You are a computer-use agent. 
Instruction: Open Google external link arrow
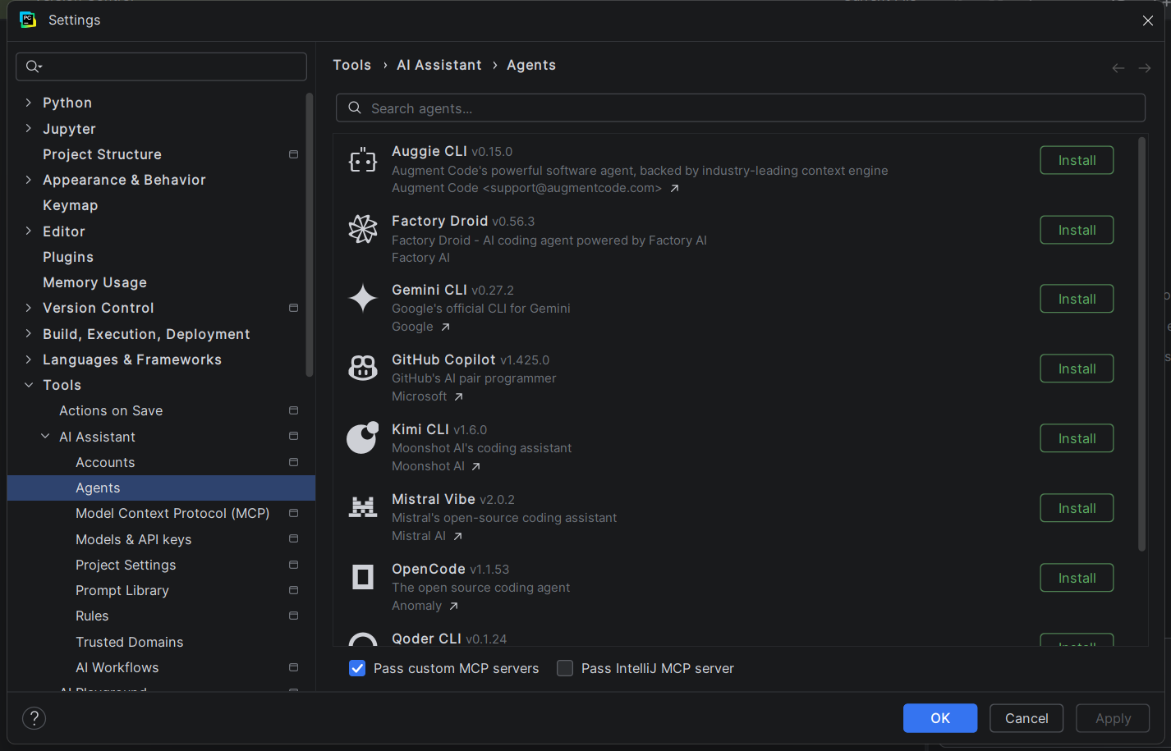(445, 327)
